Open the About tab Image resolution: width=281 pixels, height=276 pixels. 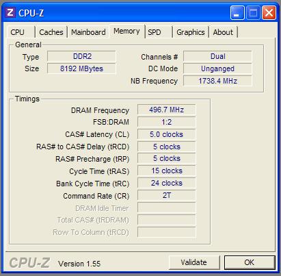point(223,32)
